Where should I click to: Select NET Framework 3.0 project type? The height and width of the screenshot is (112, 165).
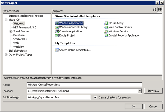click(x=25, y=28)
